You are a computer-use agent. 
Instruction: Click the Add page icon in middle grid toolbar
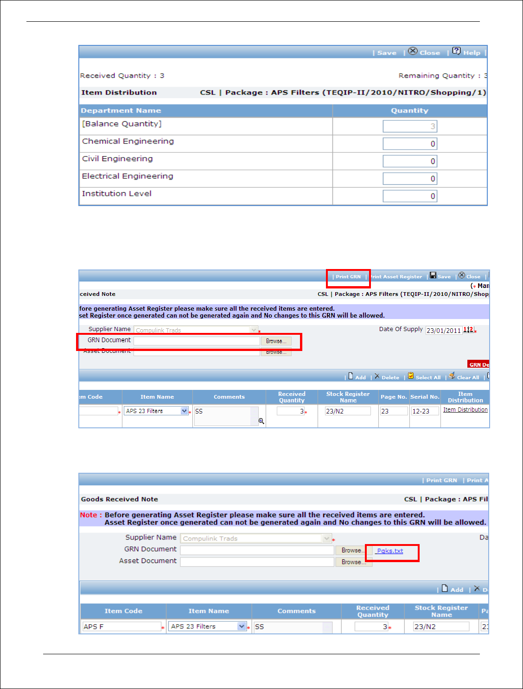coord(351,376)
